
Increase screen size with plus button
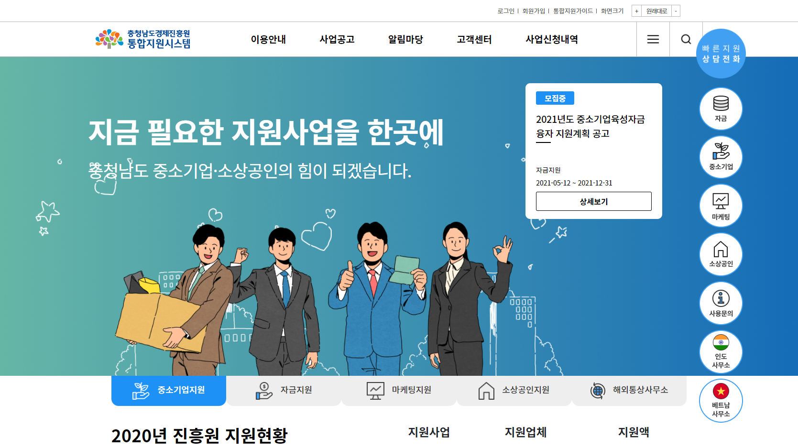[x=636, y=11]
